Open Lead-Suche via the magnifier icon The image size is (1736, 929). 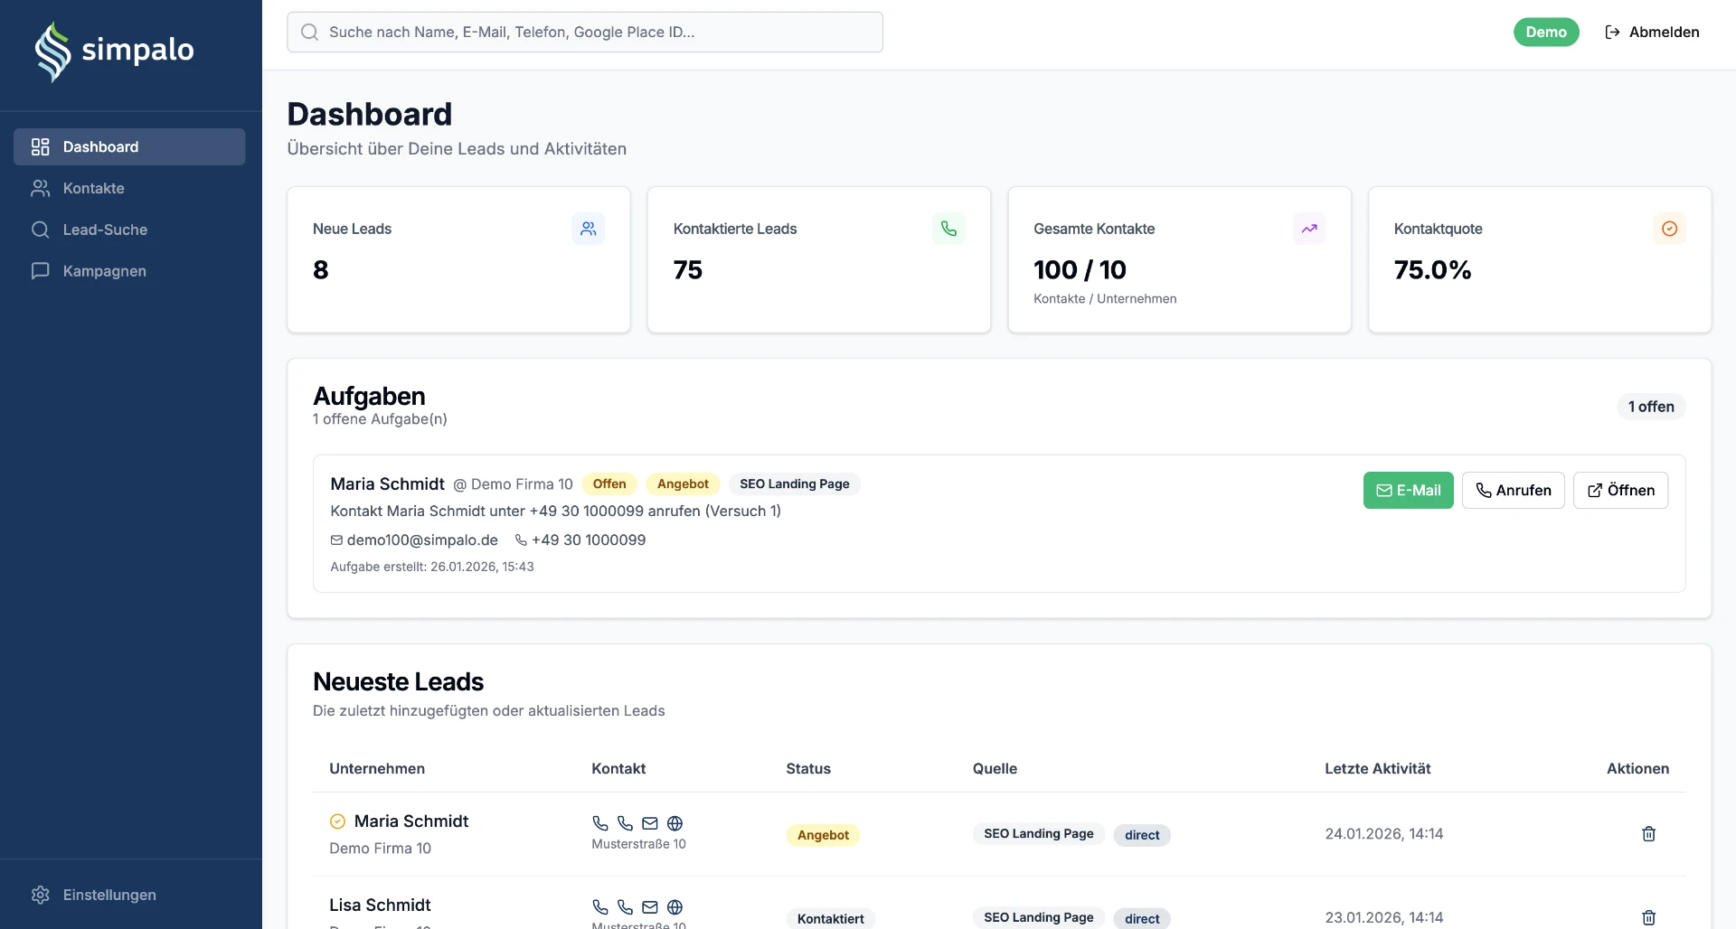tap(41, 230)
